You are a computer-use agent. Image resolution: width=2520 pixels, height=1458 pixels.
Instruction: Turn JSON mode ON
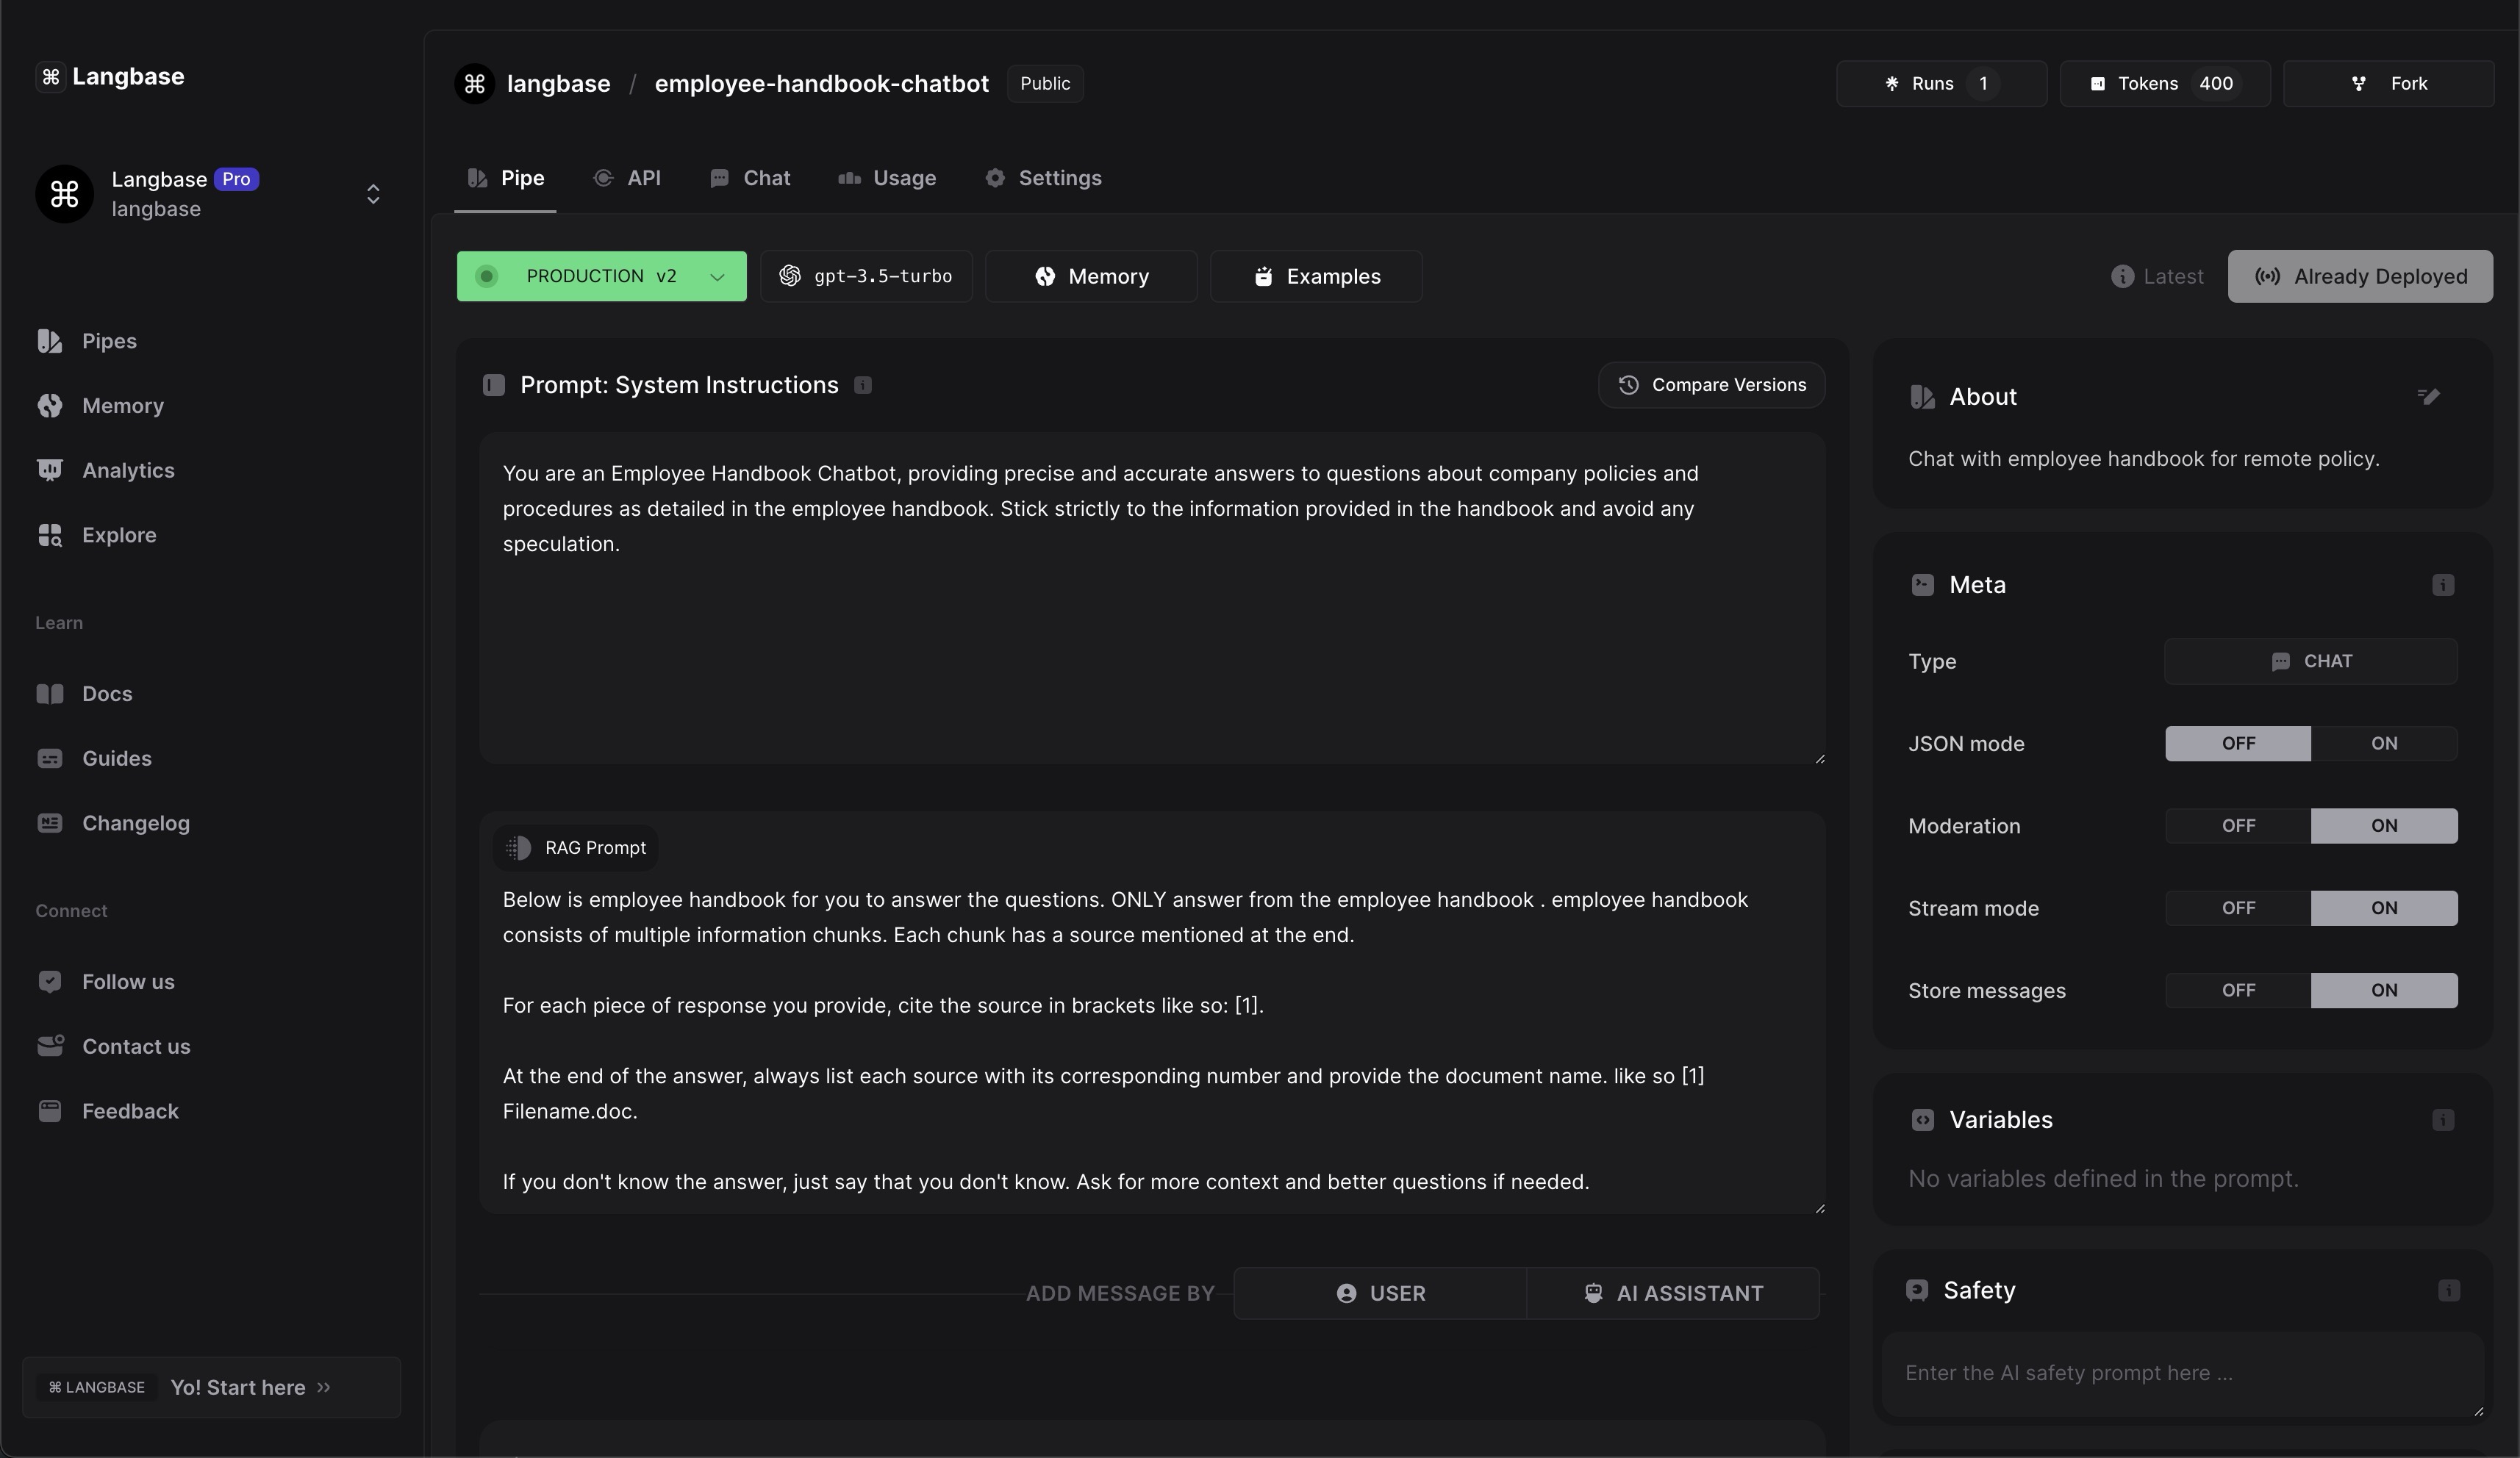(2383, 743)
